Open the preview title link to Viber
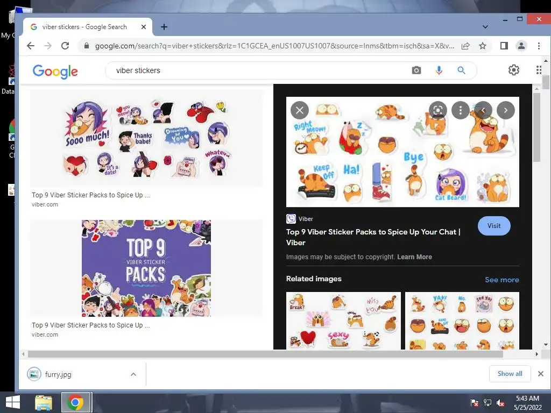This screenshot has height=413, width=551. pyautogui.click(x=373, y=237)
